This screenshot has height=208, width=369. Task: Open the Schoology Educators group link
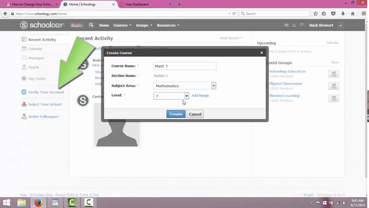click(x=288, y=71)
